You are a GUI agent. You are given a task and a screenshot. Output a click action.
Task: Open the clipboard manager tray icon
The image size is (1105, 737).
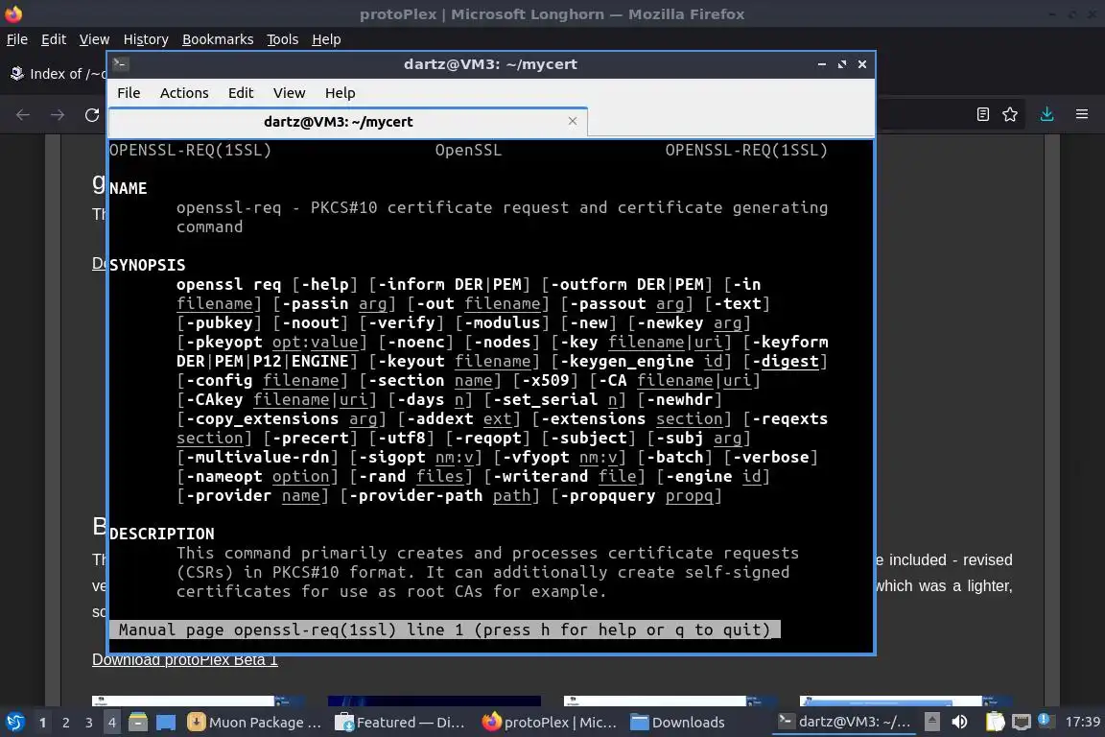pyautogui.click(x=995, y=722)
